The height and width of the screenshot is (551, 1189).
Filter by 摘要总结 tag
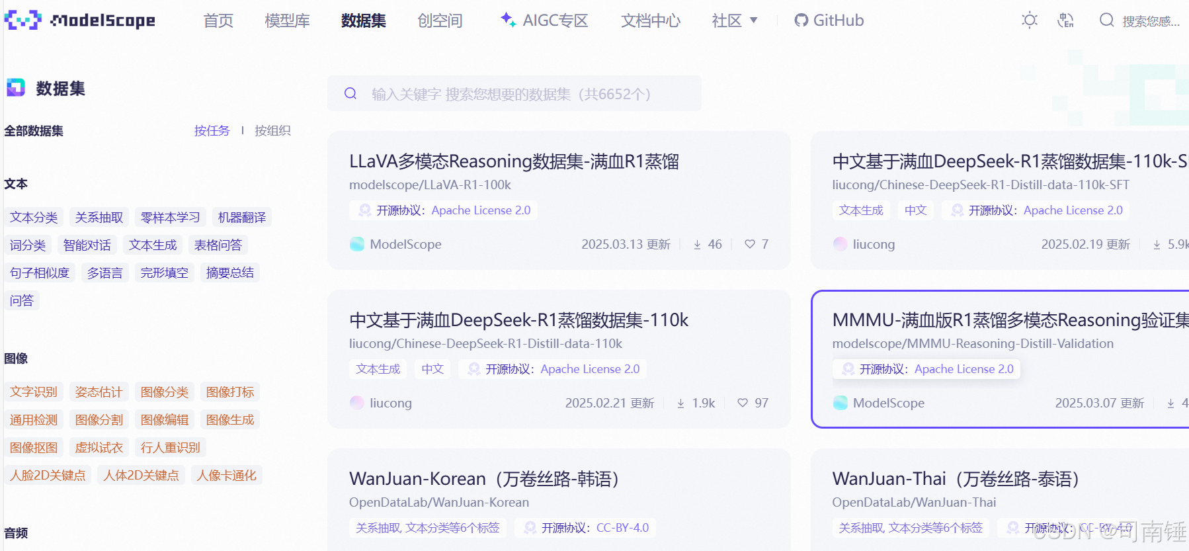[x=230, y=273]
